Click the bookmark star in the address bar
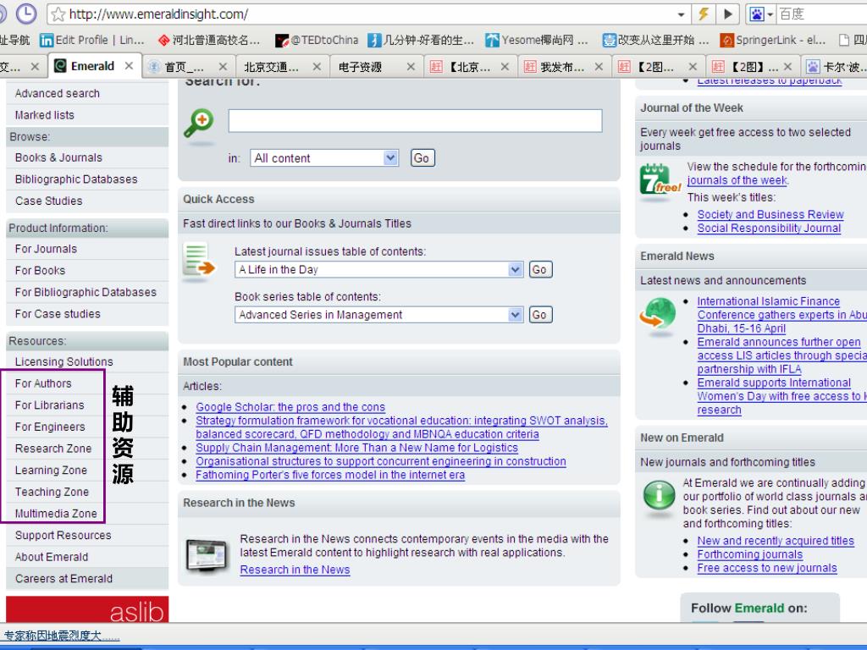This screenshot has height=650, width=867. pos(58,14)
